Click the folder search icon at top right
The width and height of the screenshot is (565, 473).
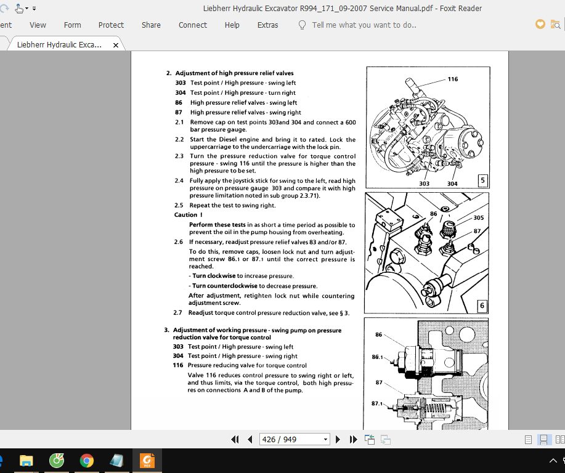click(x=555, y=25)
